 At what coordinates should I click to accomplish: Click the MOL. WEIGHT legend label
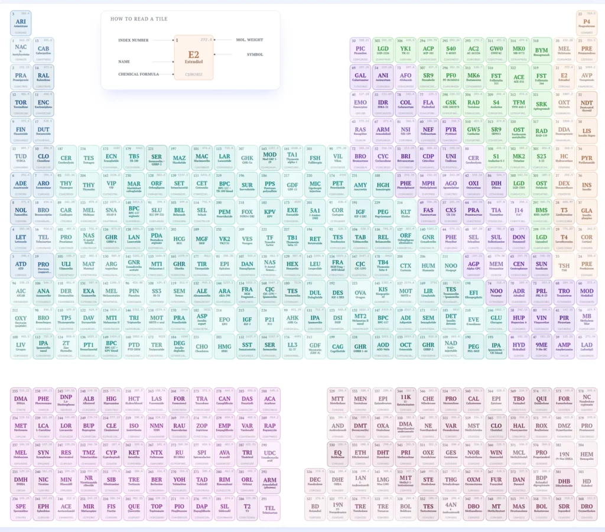pyautogui.click(x=250, y=40)
